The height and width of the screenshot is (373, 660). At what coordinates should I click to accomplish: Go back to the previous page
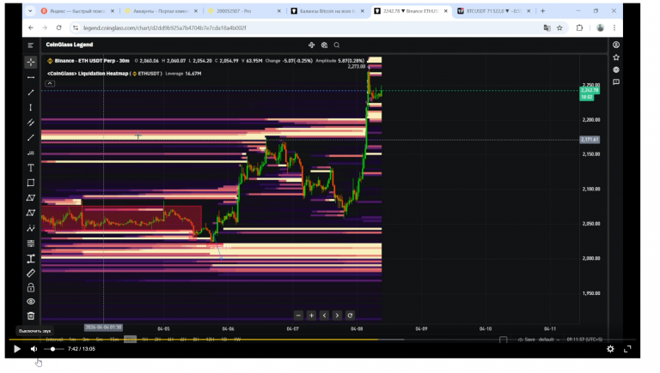coord(31,27)
